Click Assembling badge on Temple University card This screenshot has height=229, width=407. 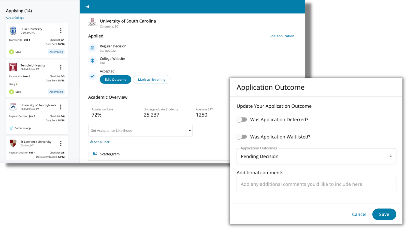pyautogui.click(x=56, y=92)
